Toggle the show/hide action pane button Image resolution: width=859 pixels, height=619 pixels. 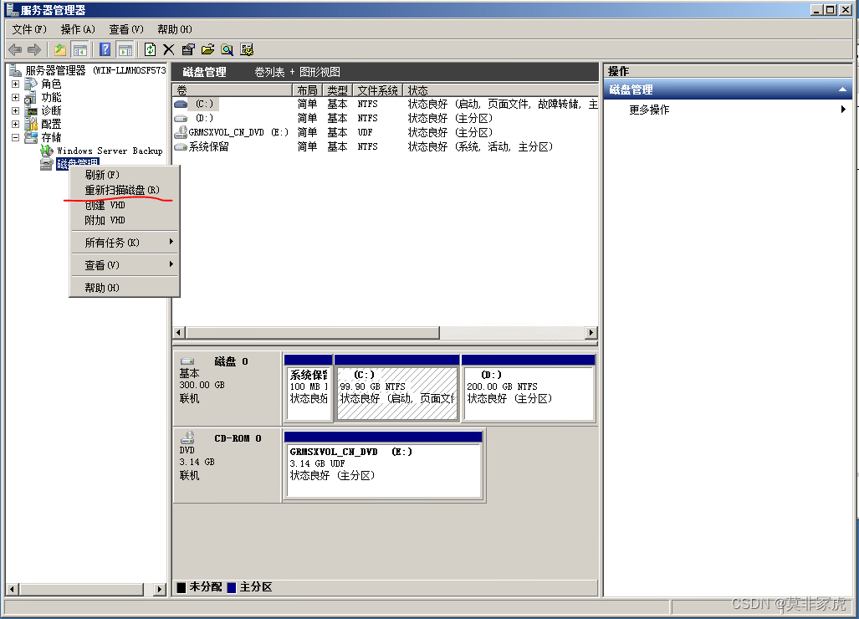pos(125,49)
